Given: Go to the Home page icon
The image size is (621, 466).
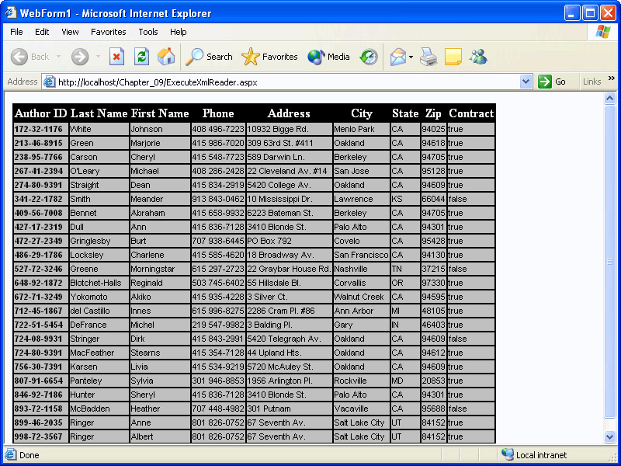Looking at the screenshot, I should [x=166, y=57].
